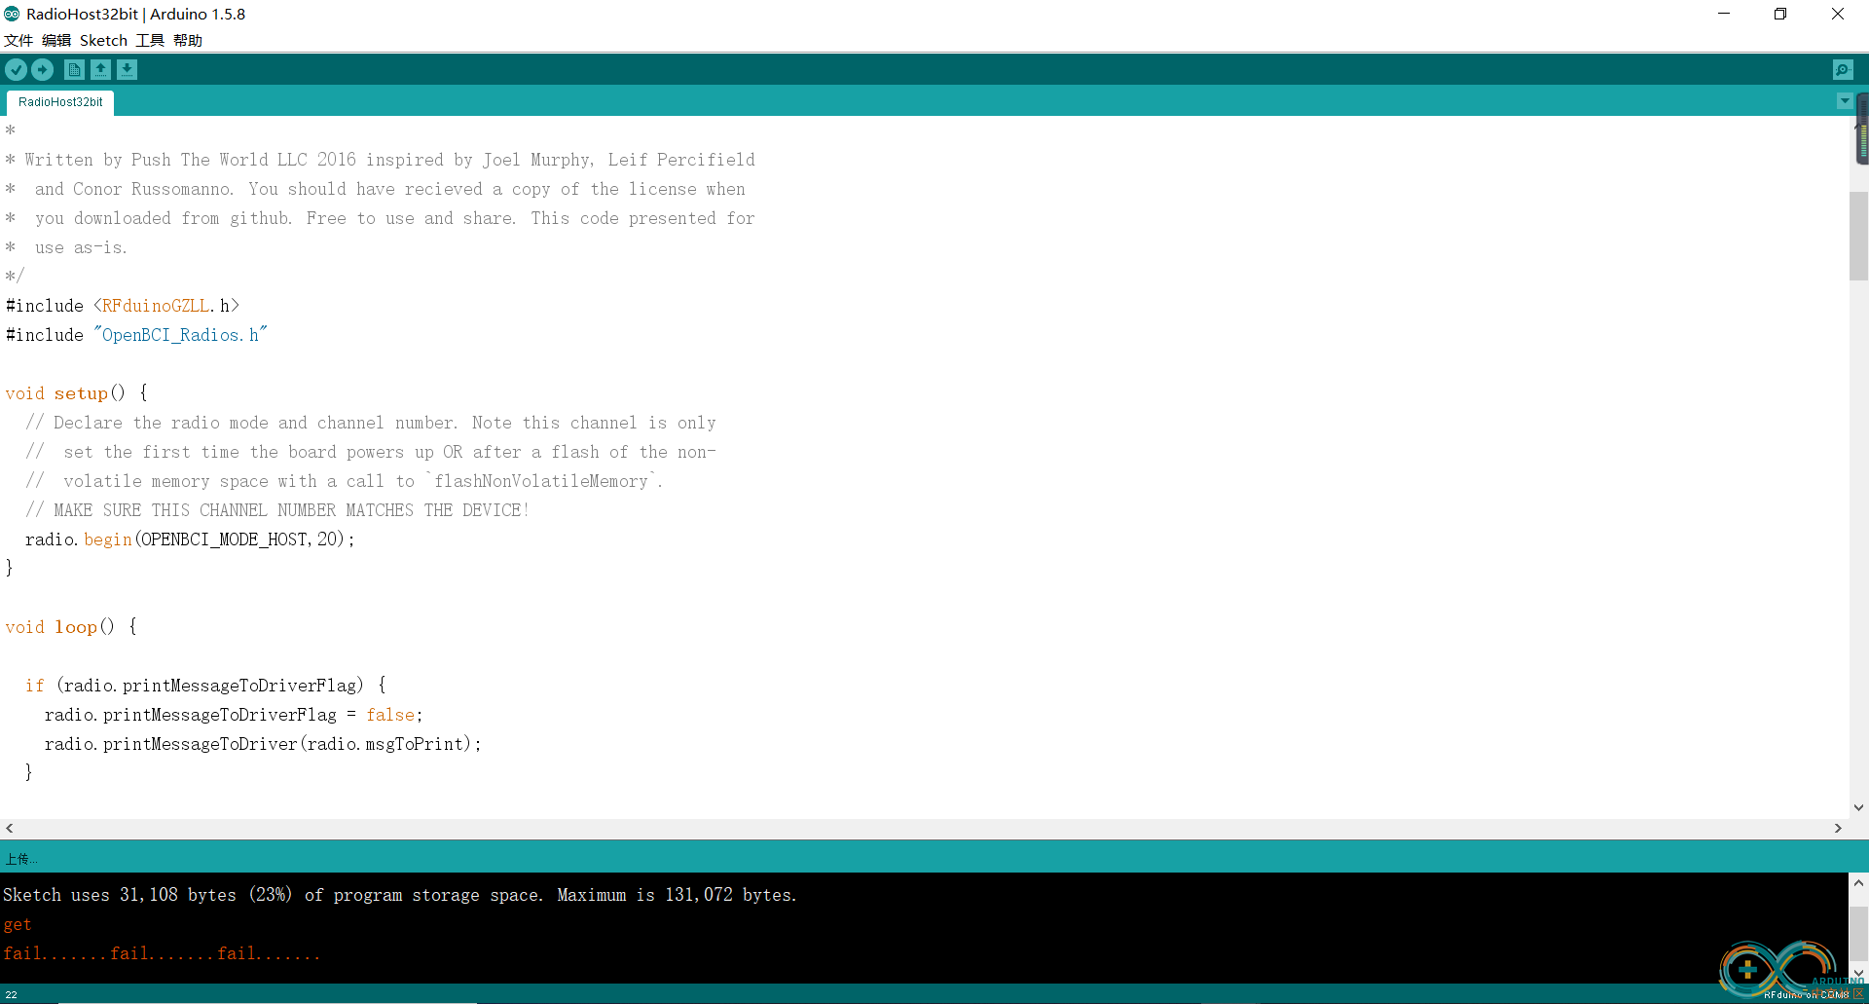Click the '#include "OpenBCI_Radios.h"' line

point(136,334)
